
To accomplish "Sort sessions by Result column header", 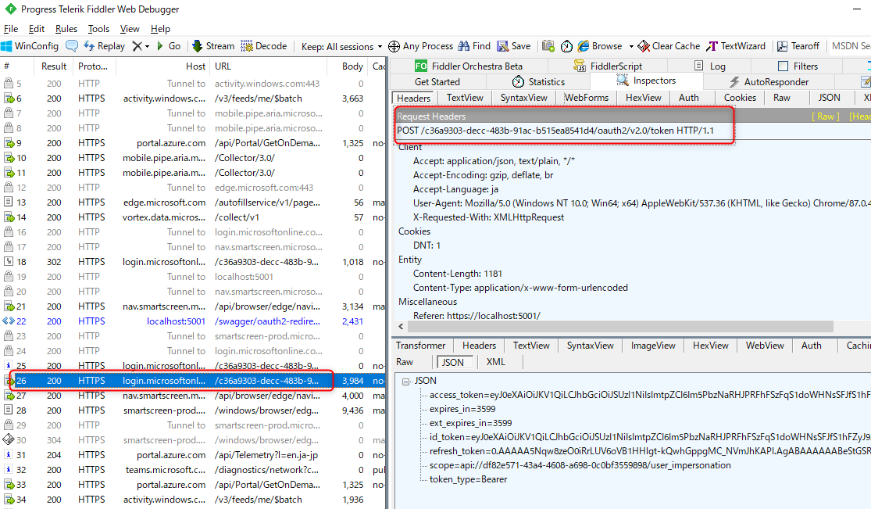I will tap(54, 66).
